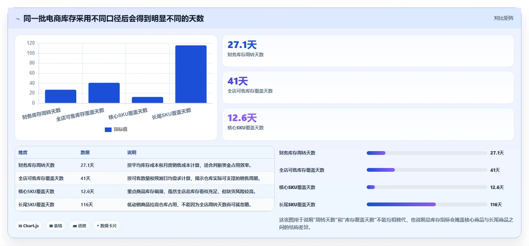
Task: Click the 财务库存周转天数 cell in the table
Action: pos(36,165)
